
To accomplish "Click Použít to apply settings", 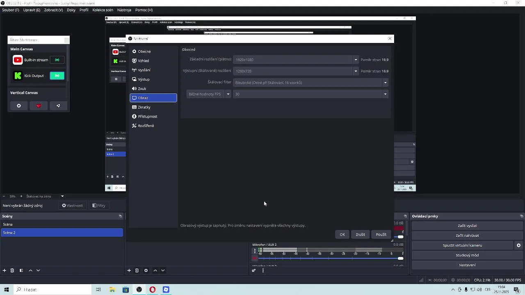I will tap(381, 234).
